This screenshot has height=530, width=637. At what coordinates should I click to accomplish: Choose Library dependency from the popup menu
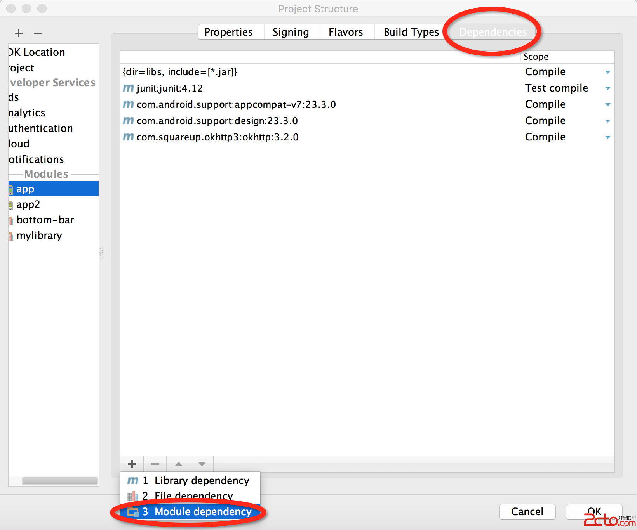pyautogui.click(x=190, y=481)
